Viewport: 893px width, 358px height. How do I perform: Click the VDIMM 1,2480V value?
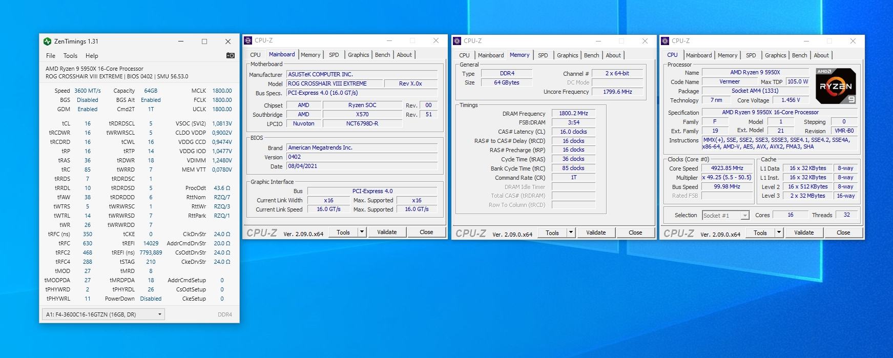pyautogui.click(x=222, y=160)
